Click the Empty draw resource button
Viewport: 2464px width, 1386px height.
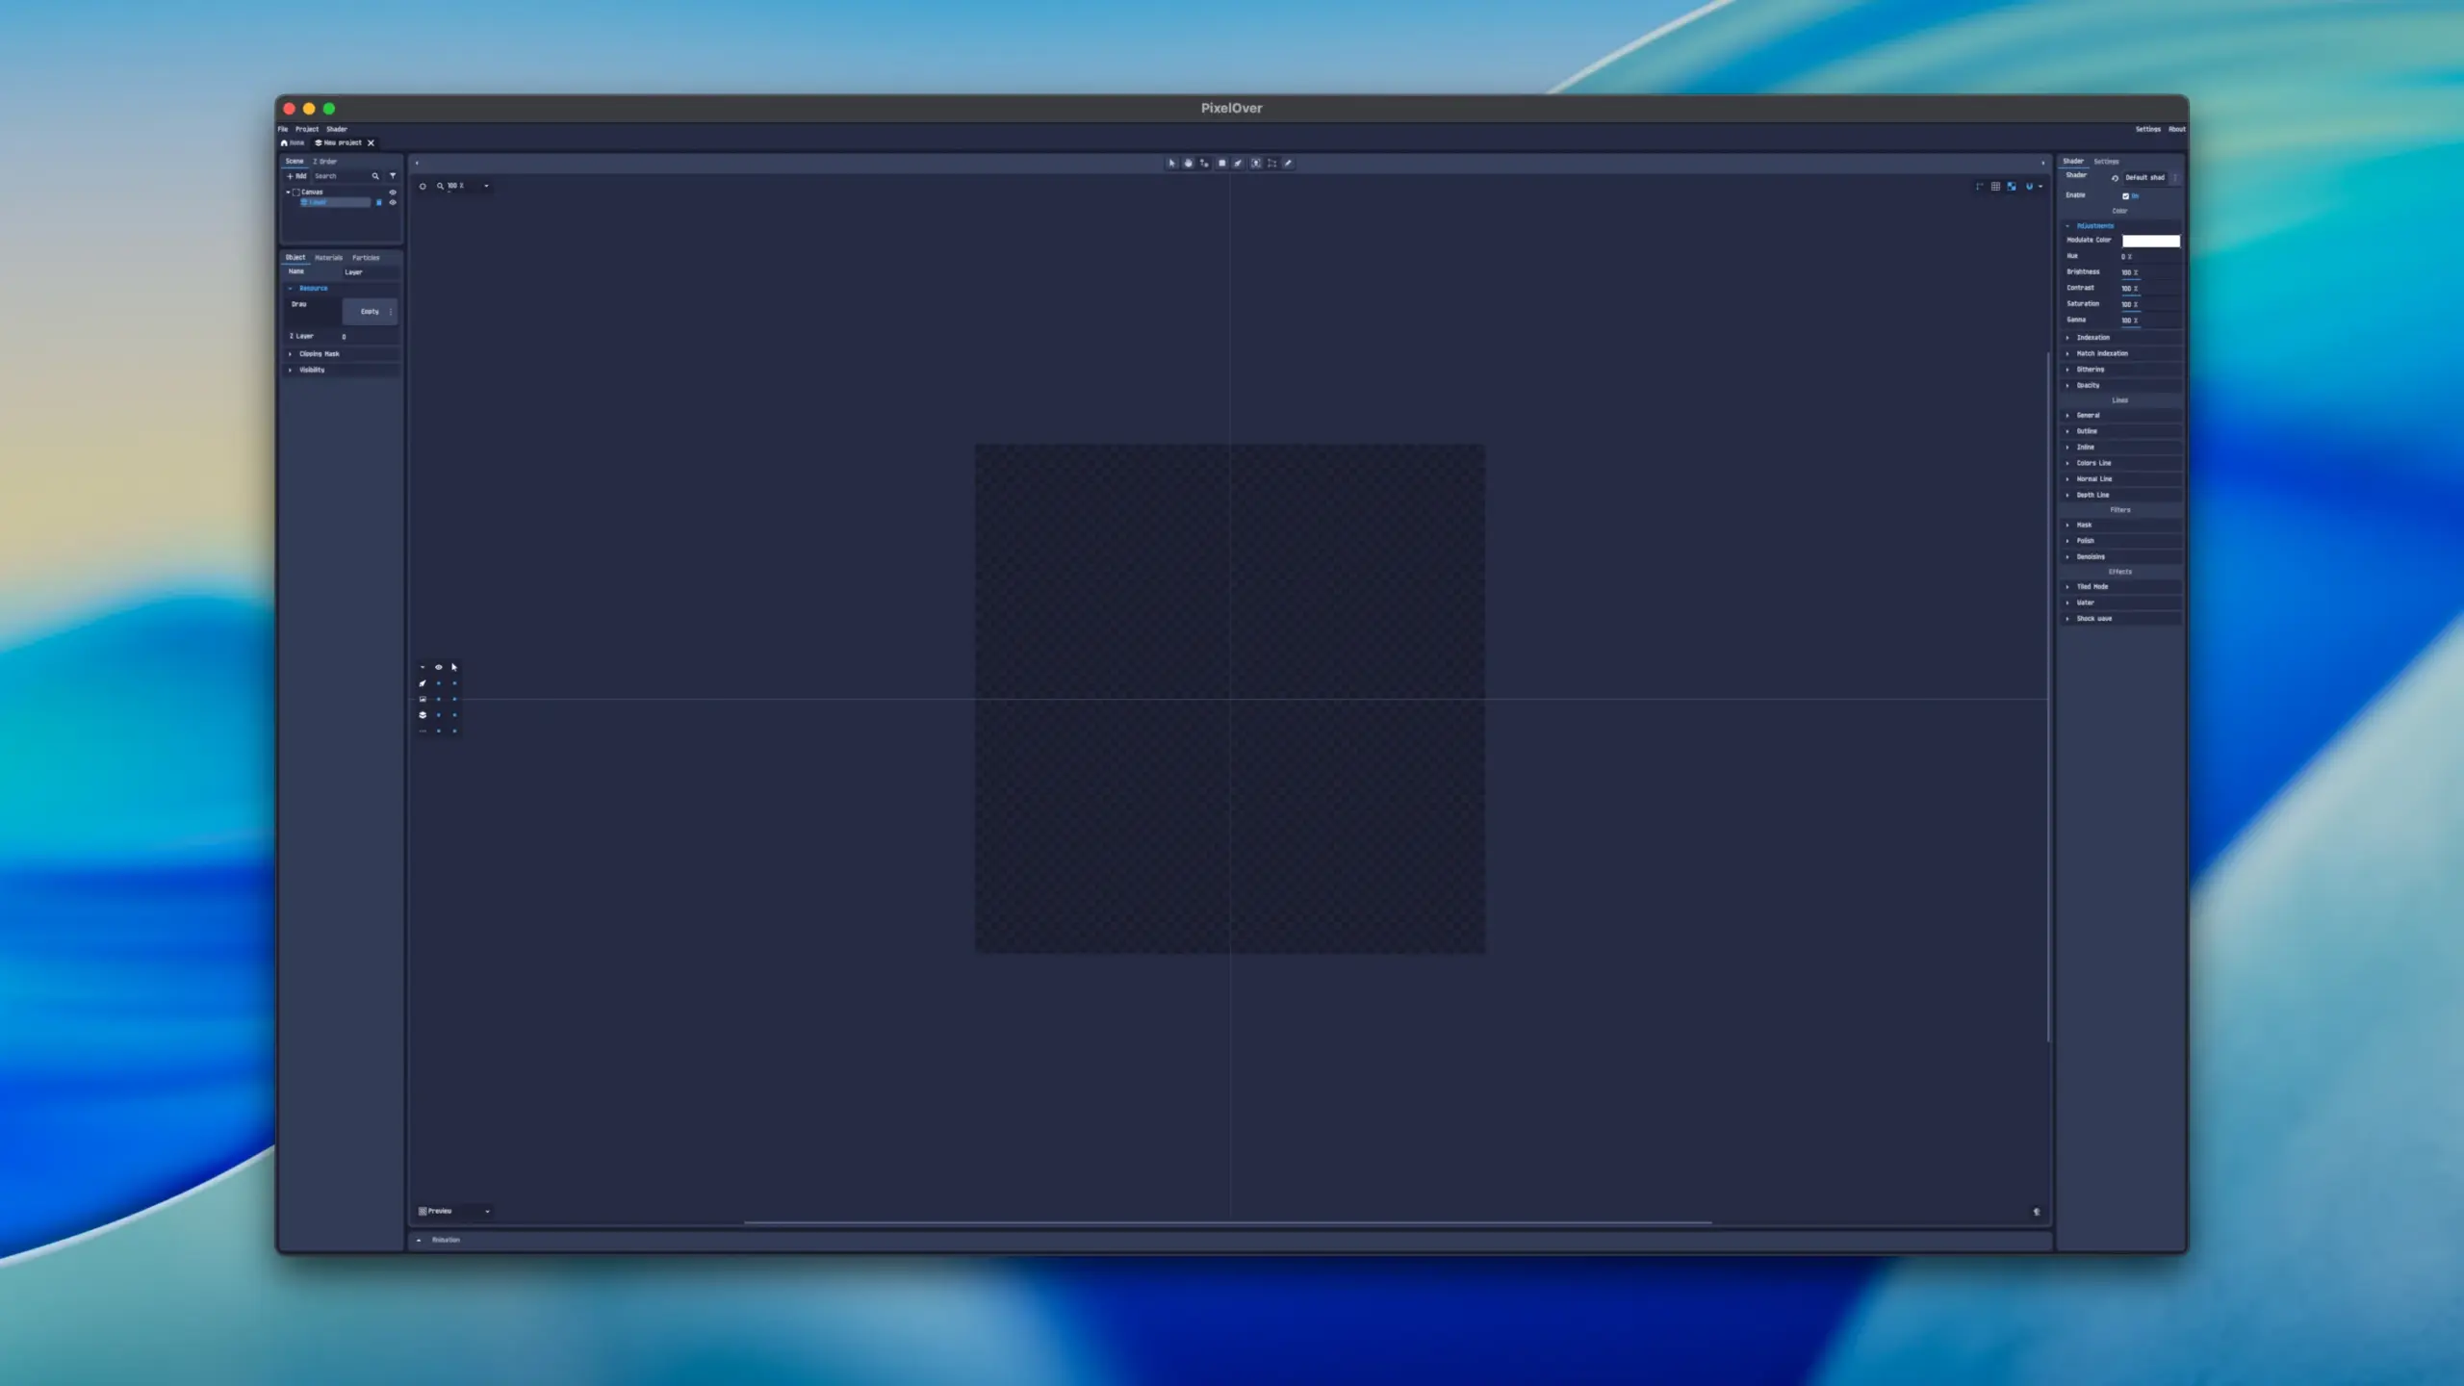click(x=369, y=312)
